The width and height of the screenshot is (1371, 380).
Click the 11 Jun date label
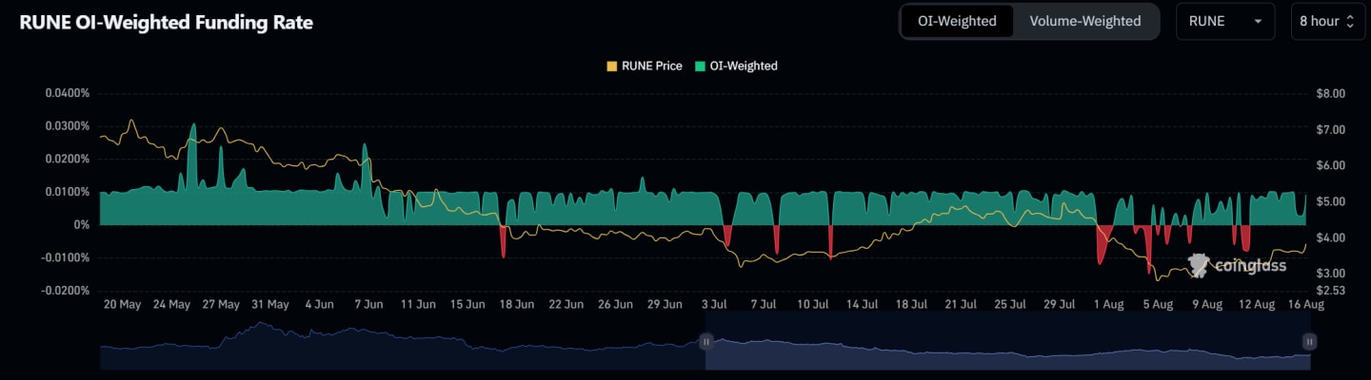click(x=418, y=305)
